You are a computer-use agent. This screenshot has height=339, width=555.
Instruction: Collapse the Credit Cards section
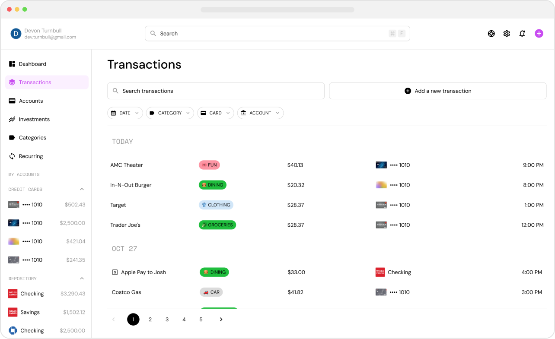pyautogui.click(x=82, y=189)
